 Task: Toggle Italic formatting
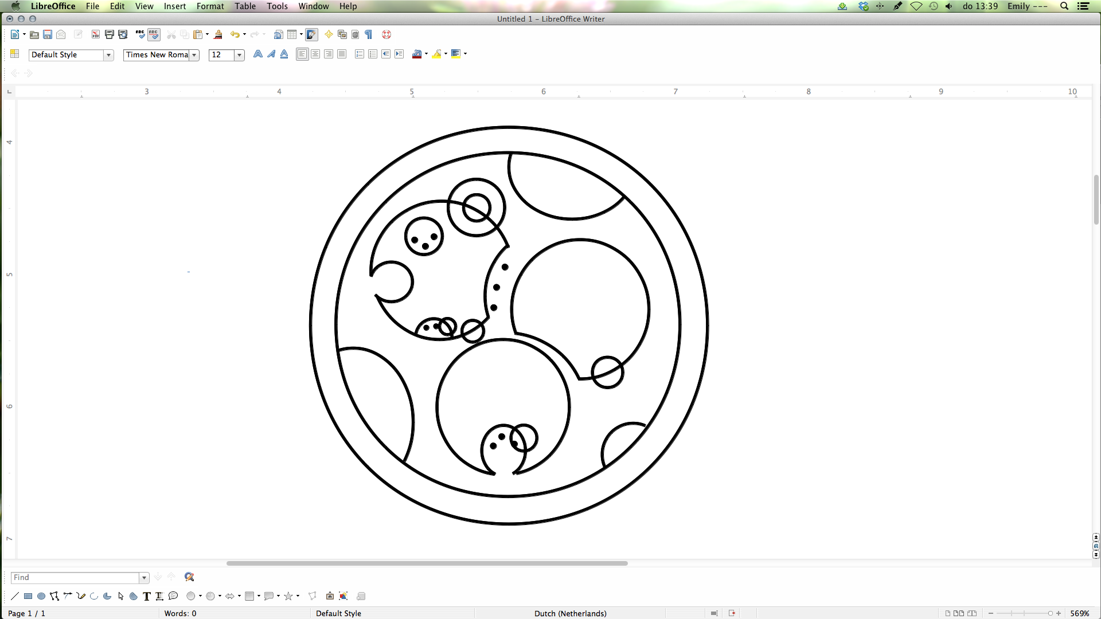point(271,54)
